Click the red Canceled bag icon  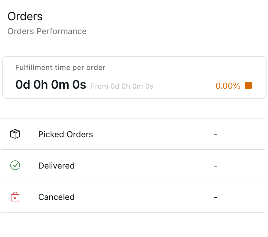(15, 197)
